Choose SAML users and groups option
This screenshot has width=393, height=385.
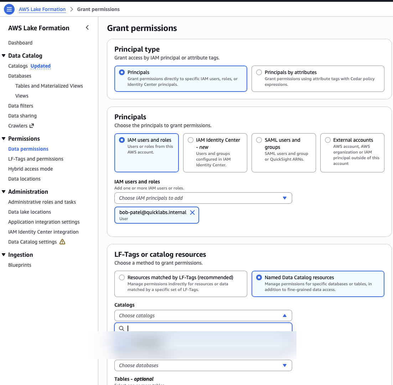coord(284,153)
